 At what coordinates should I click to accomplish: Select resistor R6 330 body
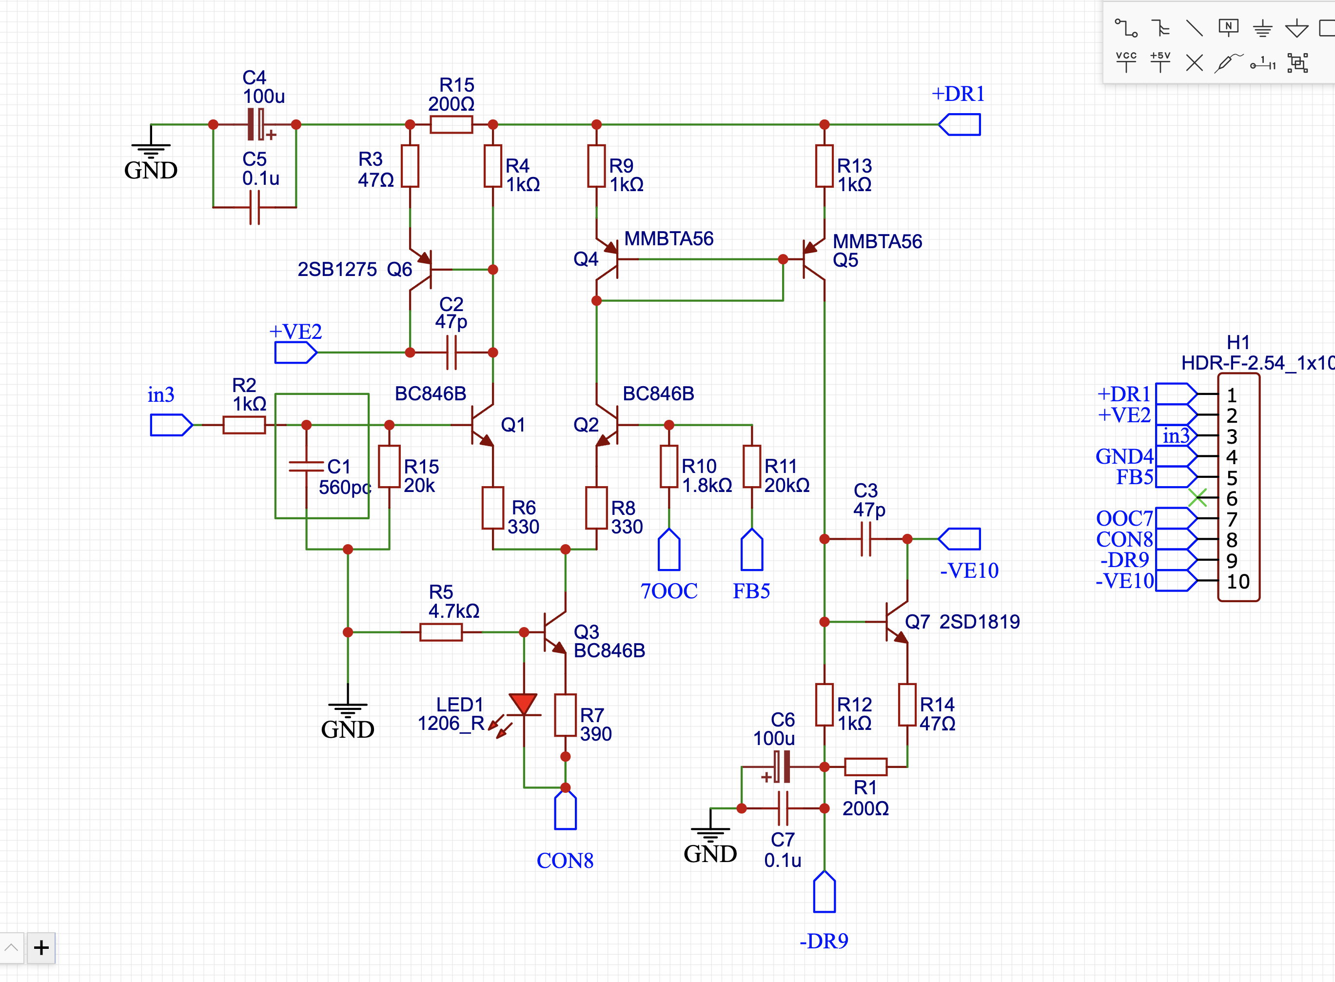pyautogui.click(x=493, y=508)
